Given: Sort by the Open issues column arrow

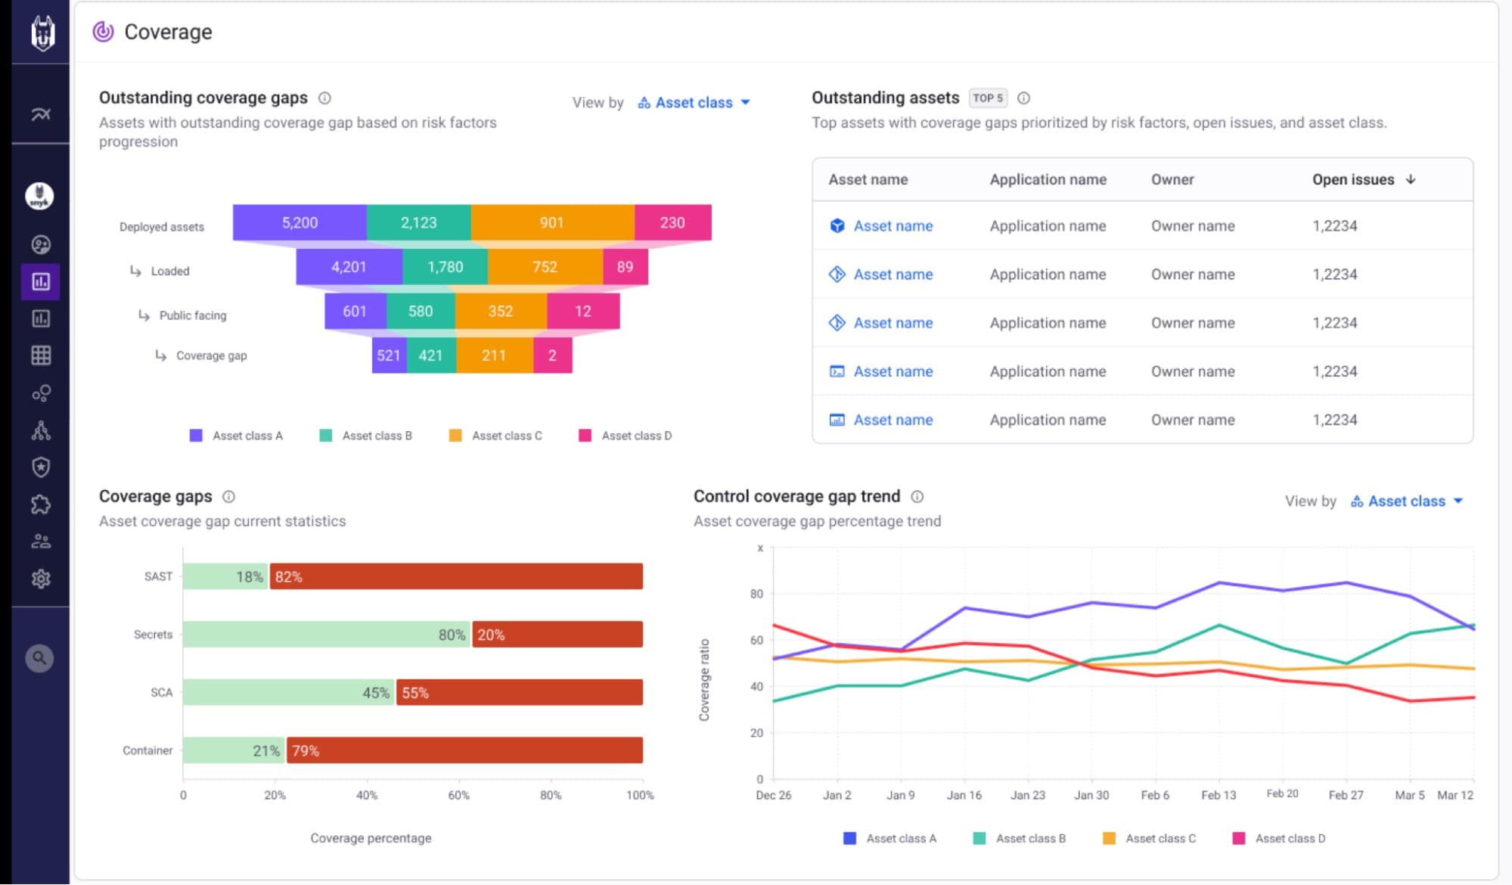Looking at the screenshot, I should (1411, 179).
